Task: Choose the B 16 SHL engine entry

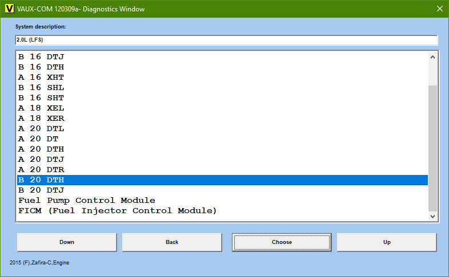Action: [x=41, y=88]
